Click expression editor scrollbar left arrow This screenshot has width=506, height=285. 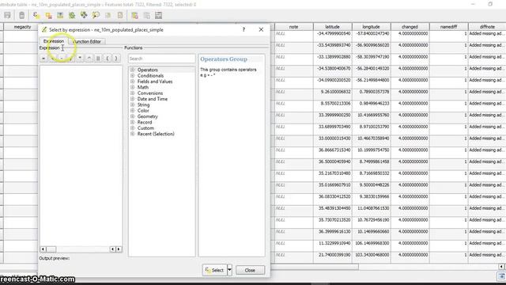[x=43, y=249]
